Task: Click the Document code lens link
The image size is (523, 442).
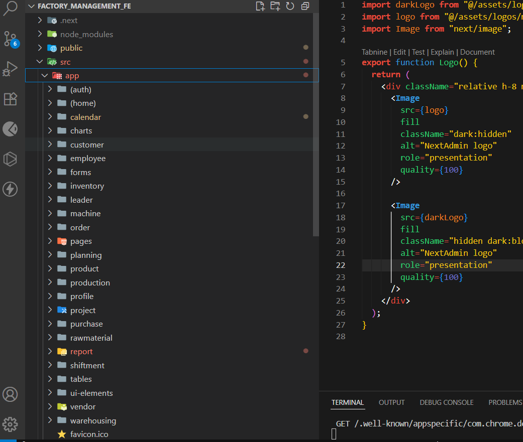Action: tap(477, 52)
